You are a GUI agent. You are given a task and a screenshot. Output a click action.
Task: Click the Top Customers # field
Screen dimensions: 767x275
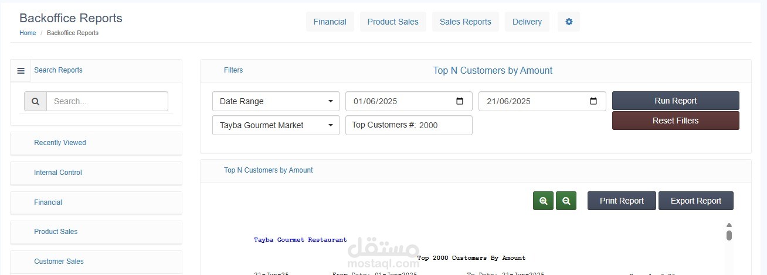click(409, 125)
